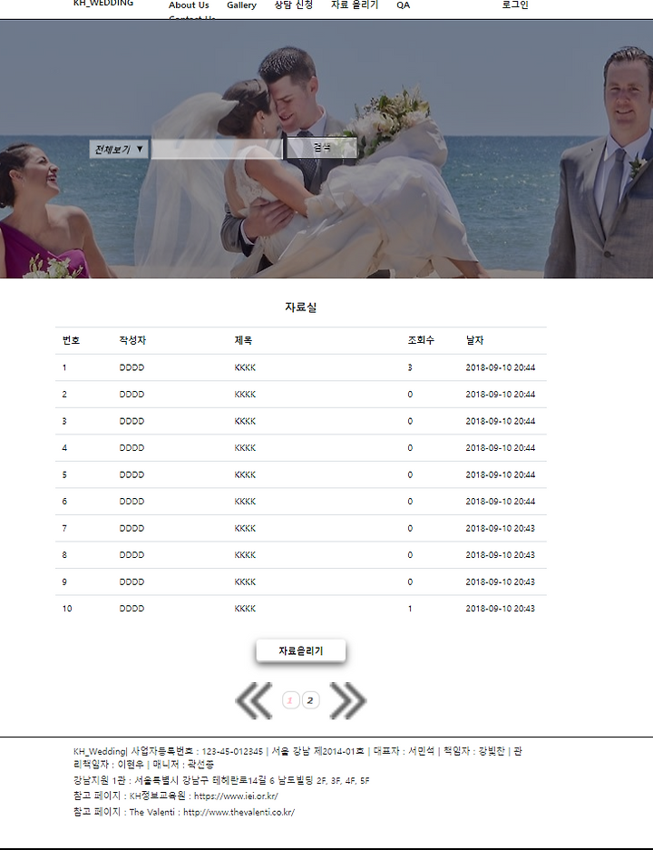Open the Gallery menu item
This screenshot has height=850, width=653.
pos(241,5)
